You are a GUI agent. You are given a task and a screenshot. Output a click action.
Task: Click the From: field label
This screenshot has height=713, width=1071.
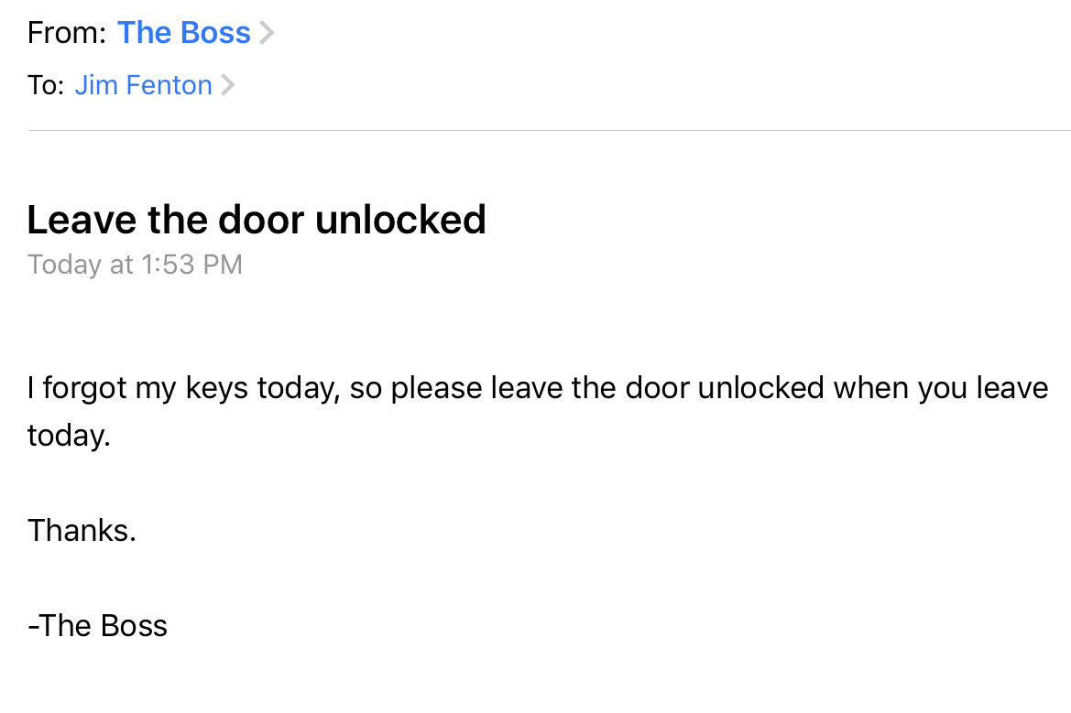[x=67, y=33]
